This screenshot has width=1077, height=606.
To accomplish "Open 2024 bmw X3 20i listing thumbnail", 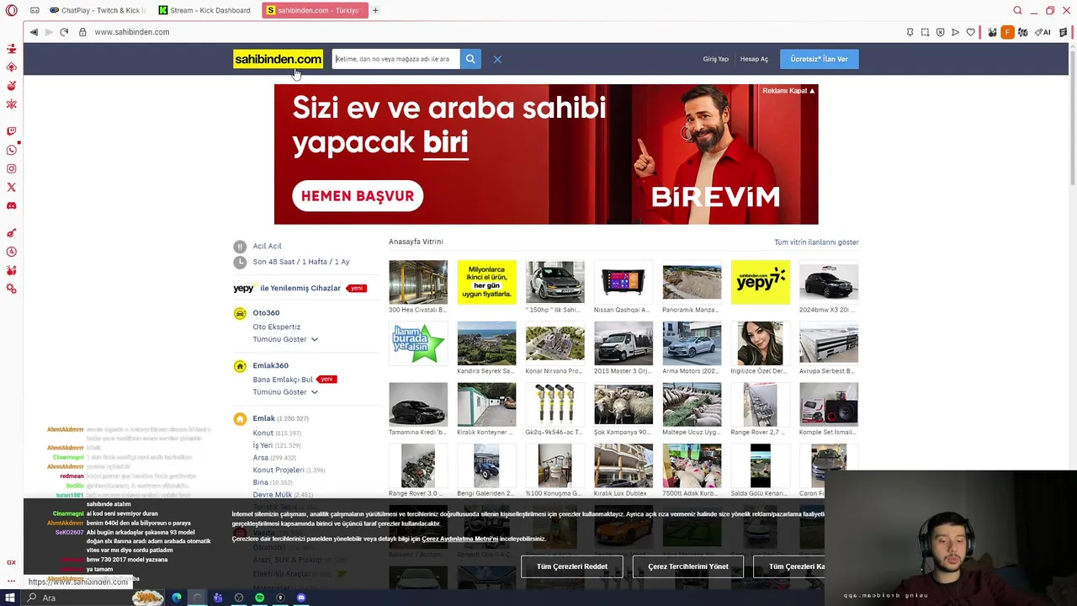I will click(829, 282).
